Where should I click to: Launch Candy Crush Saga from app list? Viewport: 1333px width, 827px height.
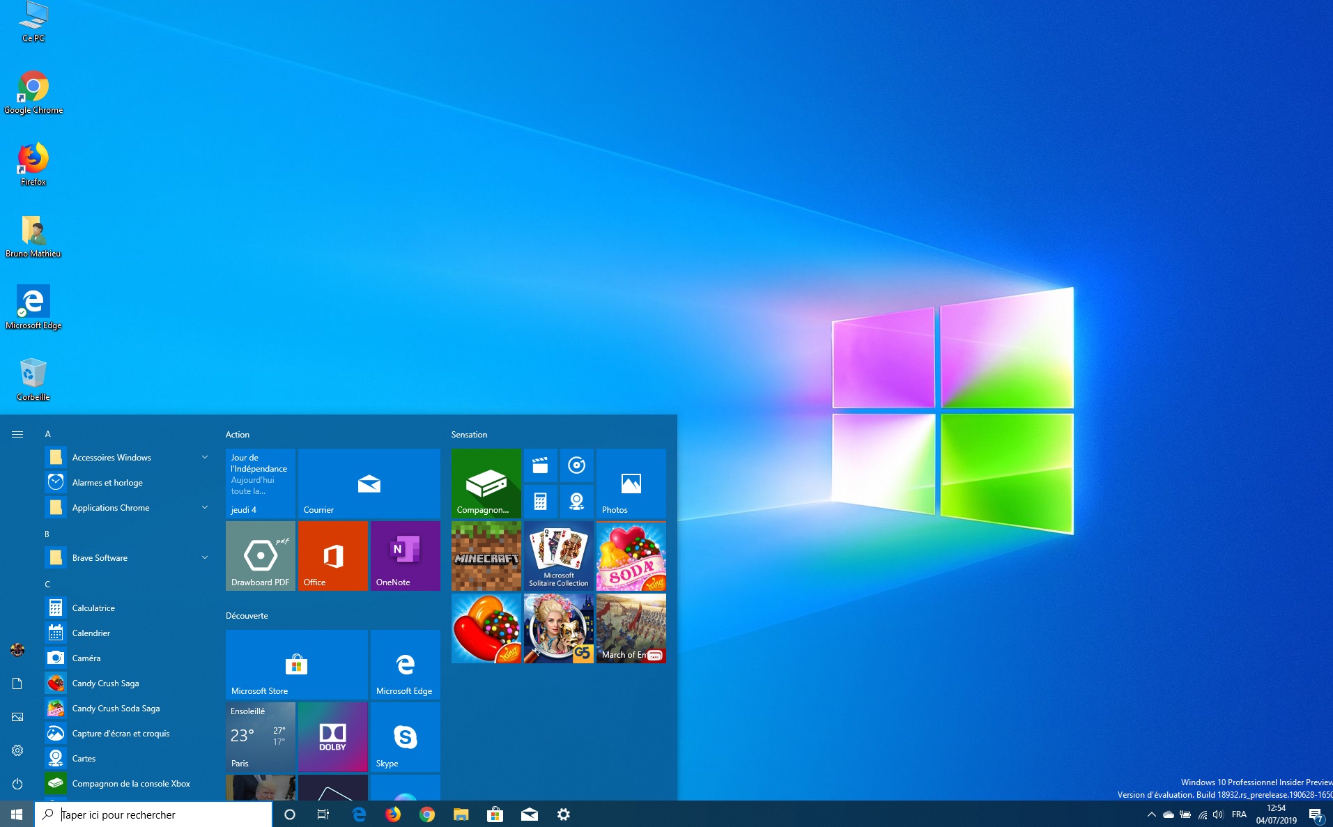coord(128,683)
